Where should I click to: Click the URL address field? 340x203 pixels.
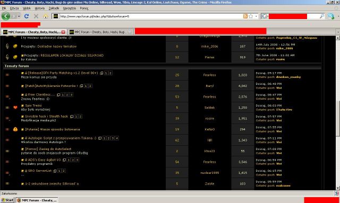pos(151,16)
